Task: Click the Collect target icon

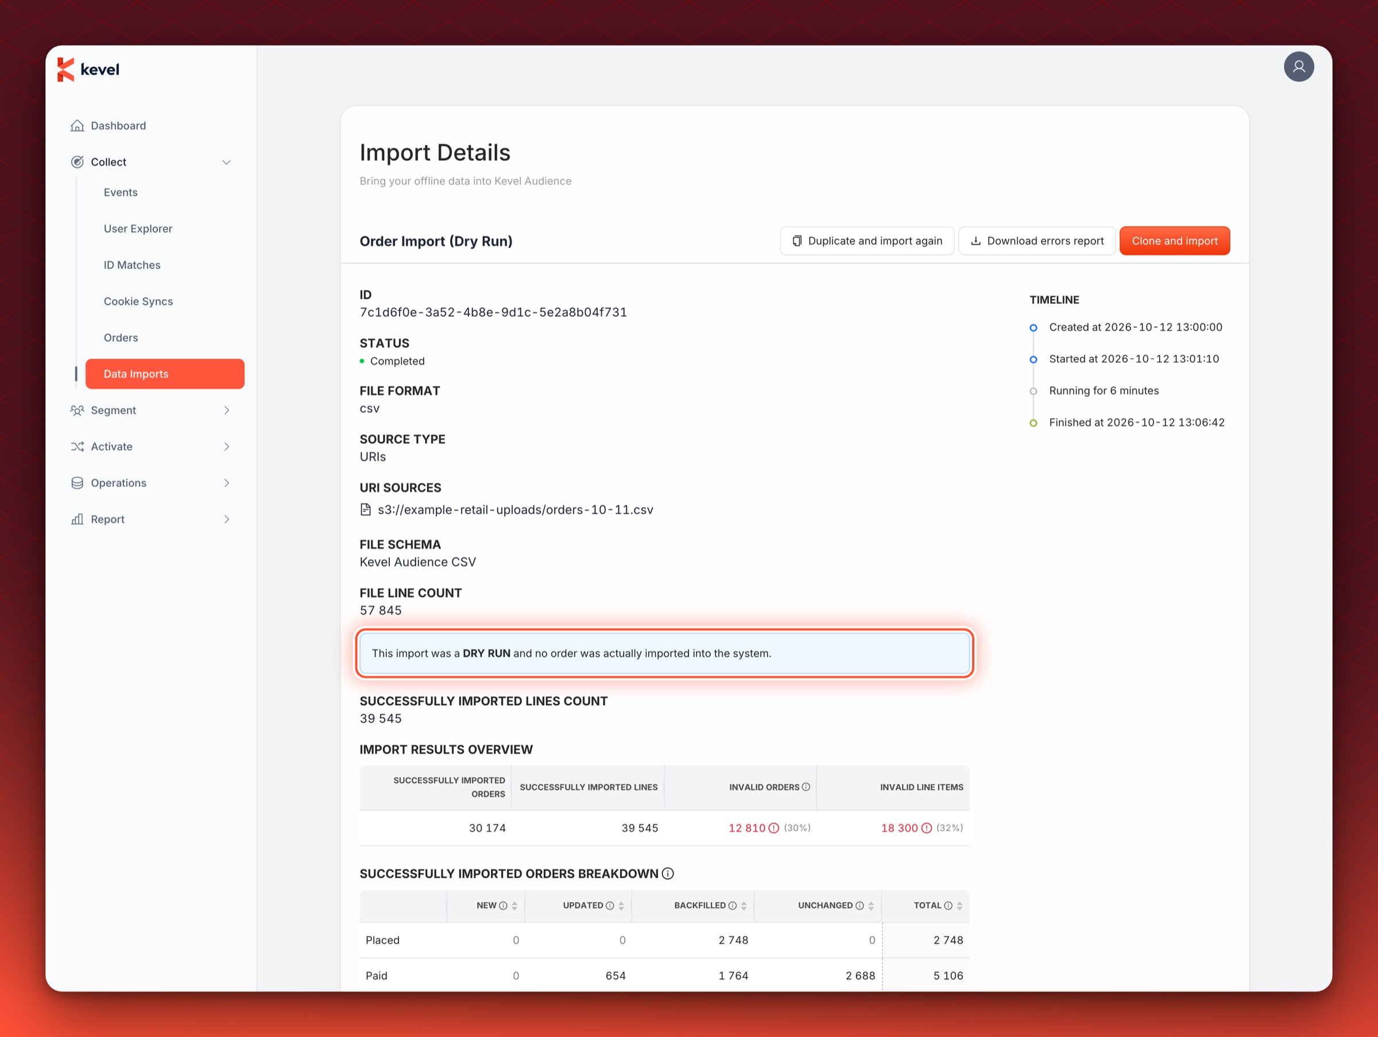Action: click(78, 162)
